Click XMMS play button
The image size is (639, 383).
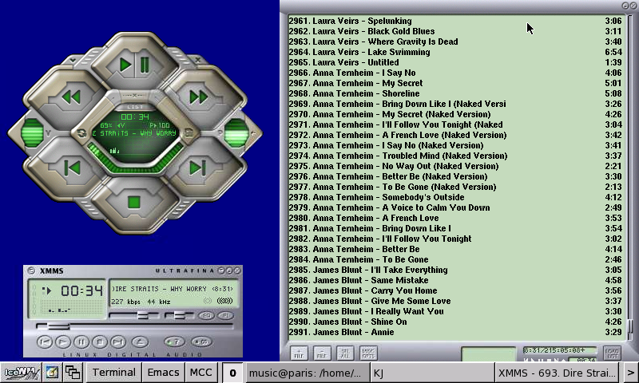click(63, 342)
